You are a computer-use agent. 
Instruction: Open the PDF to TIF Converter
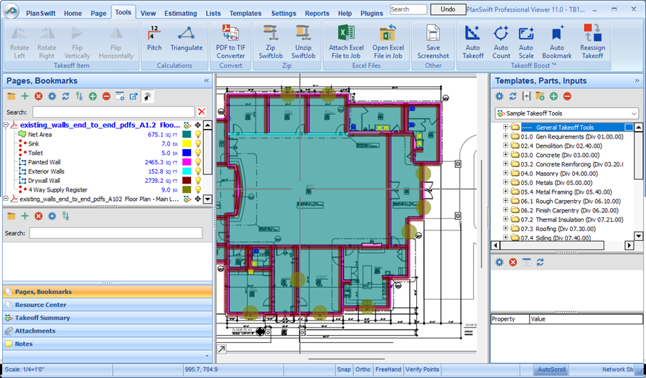click(230, 42)
